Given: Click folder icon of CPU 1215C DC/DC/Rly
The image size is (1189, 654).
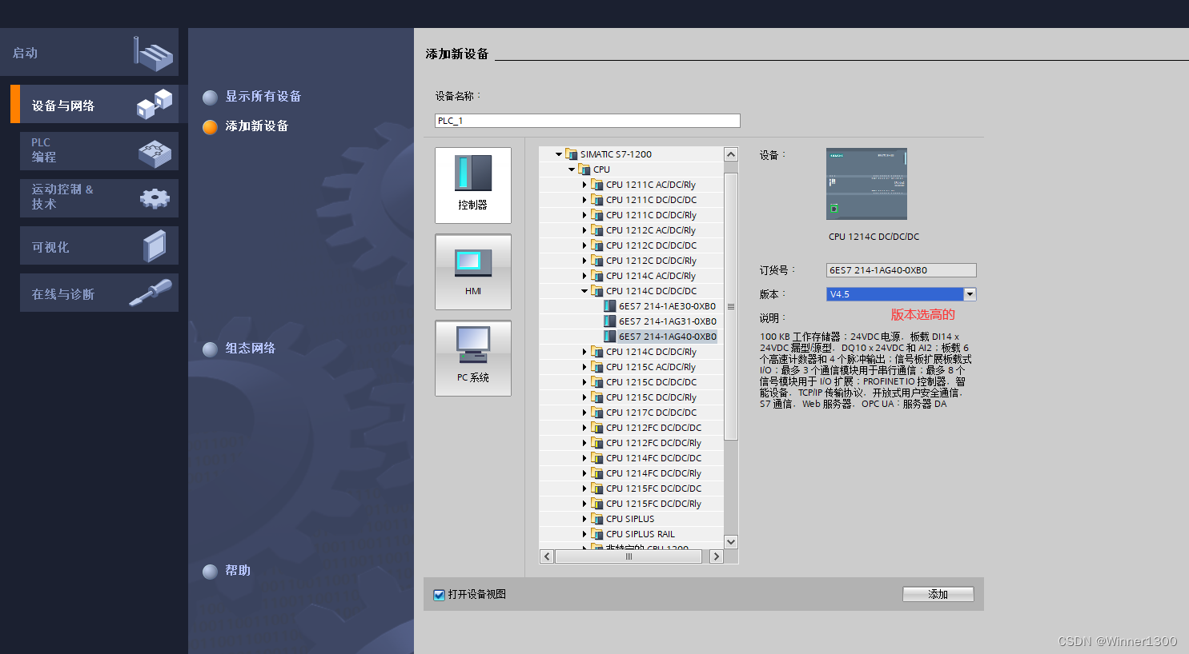Looking at the screenshot, I should coord(597,397).
